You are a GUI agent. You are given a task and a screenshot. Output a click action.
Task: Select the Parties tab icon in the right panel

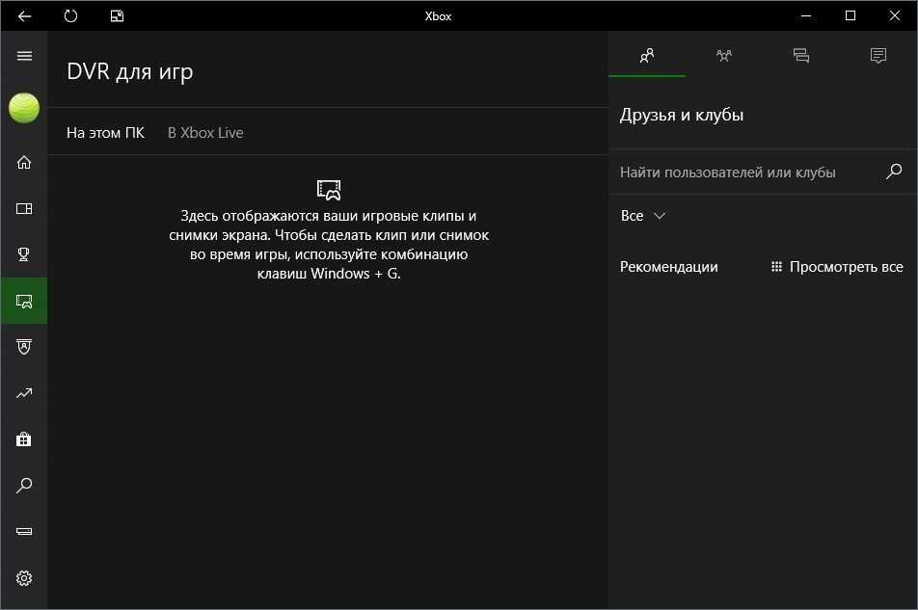pyautogui.click(x=724, y=56)
